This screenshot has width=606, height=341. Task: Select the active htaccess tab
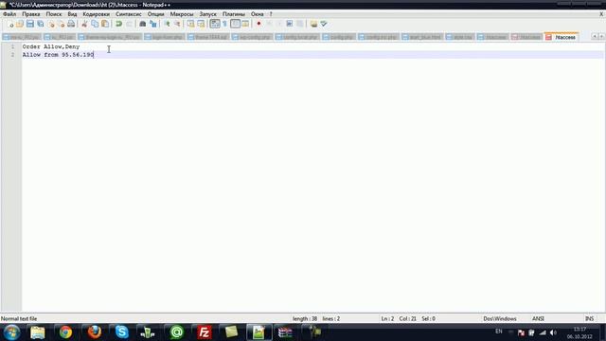coord(561,37)
